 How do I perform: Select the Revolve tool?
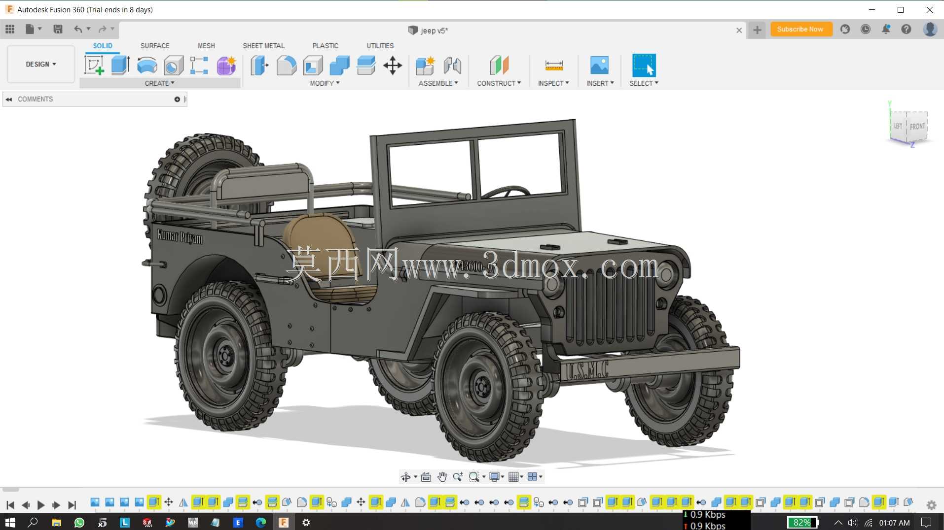(147, 65)
